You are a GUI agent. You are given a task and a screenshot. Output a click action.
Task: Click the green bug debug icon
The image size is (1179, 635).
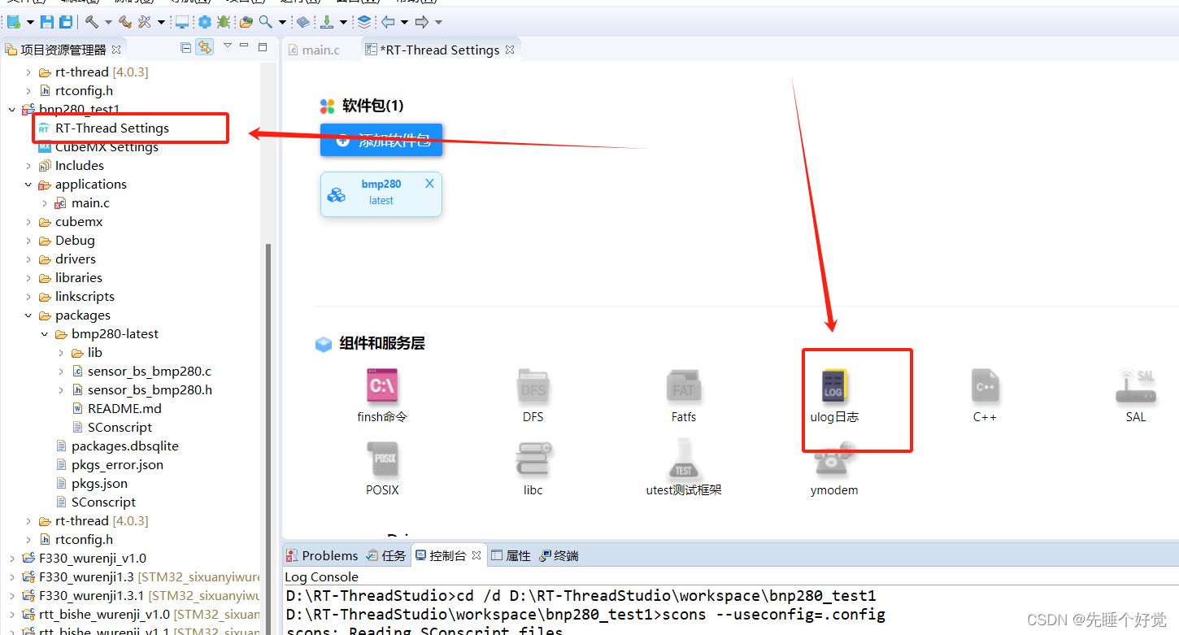pyautogui.click(x=223, y=22)
